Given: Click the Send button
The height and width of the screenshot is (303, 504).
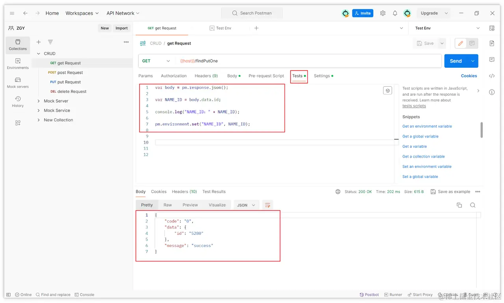Looking at the screenshot, I should tap(456, 61).
